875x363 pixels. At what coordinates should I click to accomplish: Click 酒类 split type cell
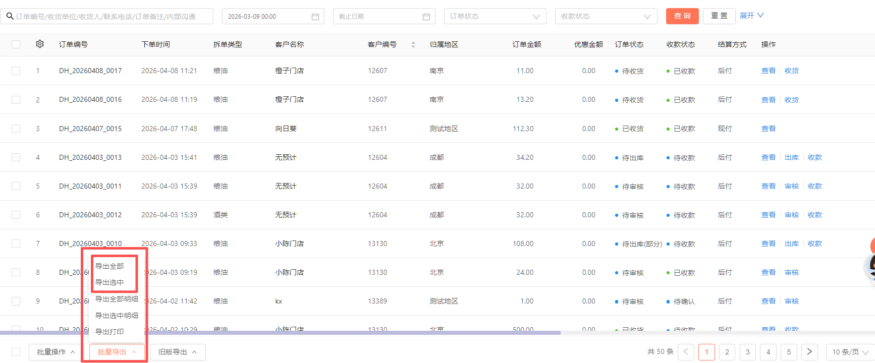(x=221, y=215)
